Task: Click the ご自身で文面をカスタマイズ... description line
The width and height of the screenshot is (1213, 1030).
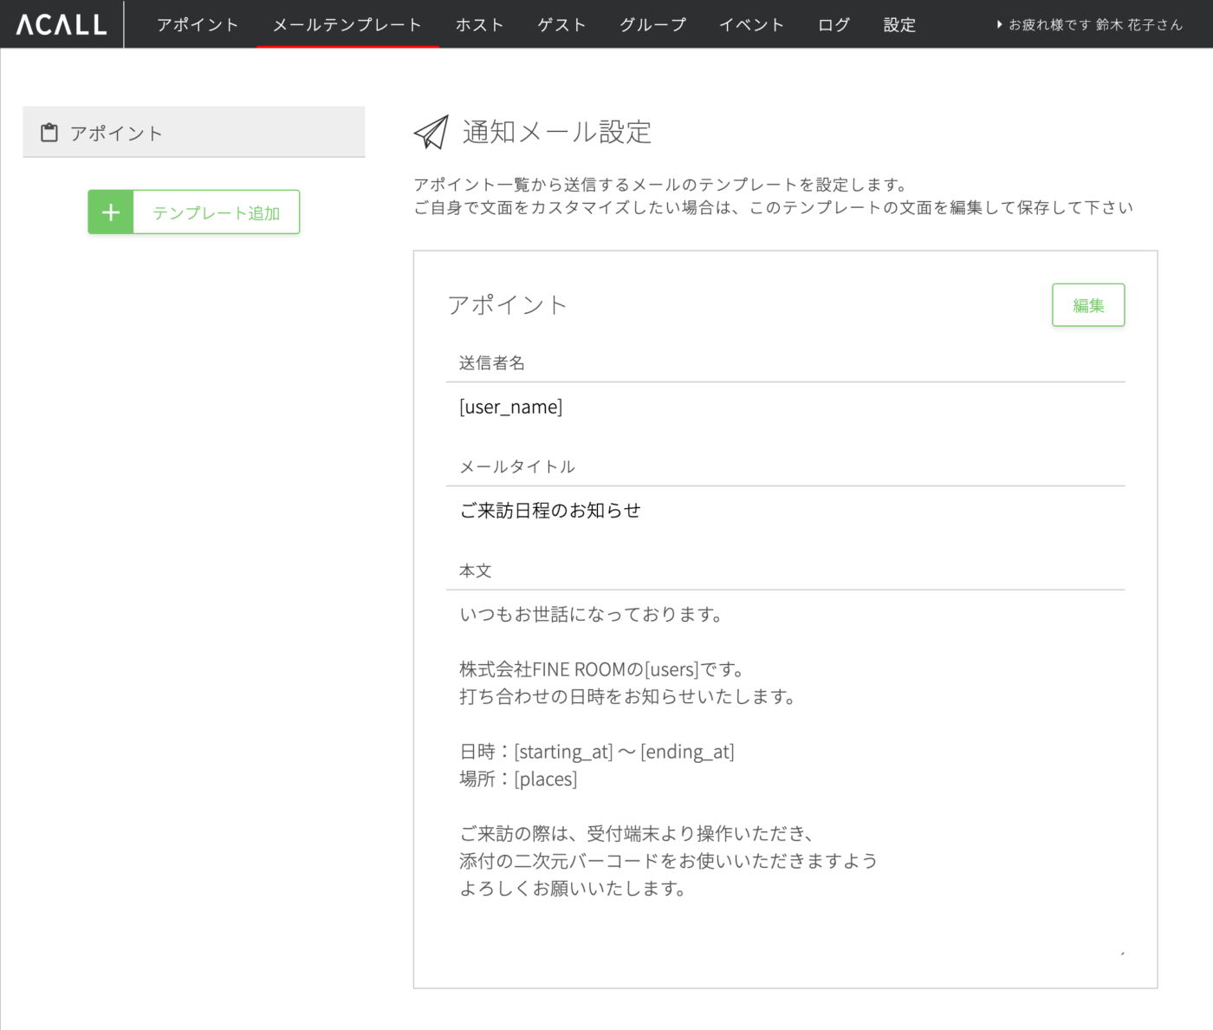Action: pyautogui.click(x=773, y=207)
